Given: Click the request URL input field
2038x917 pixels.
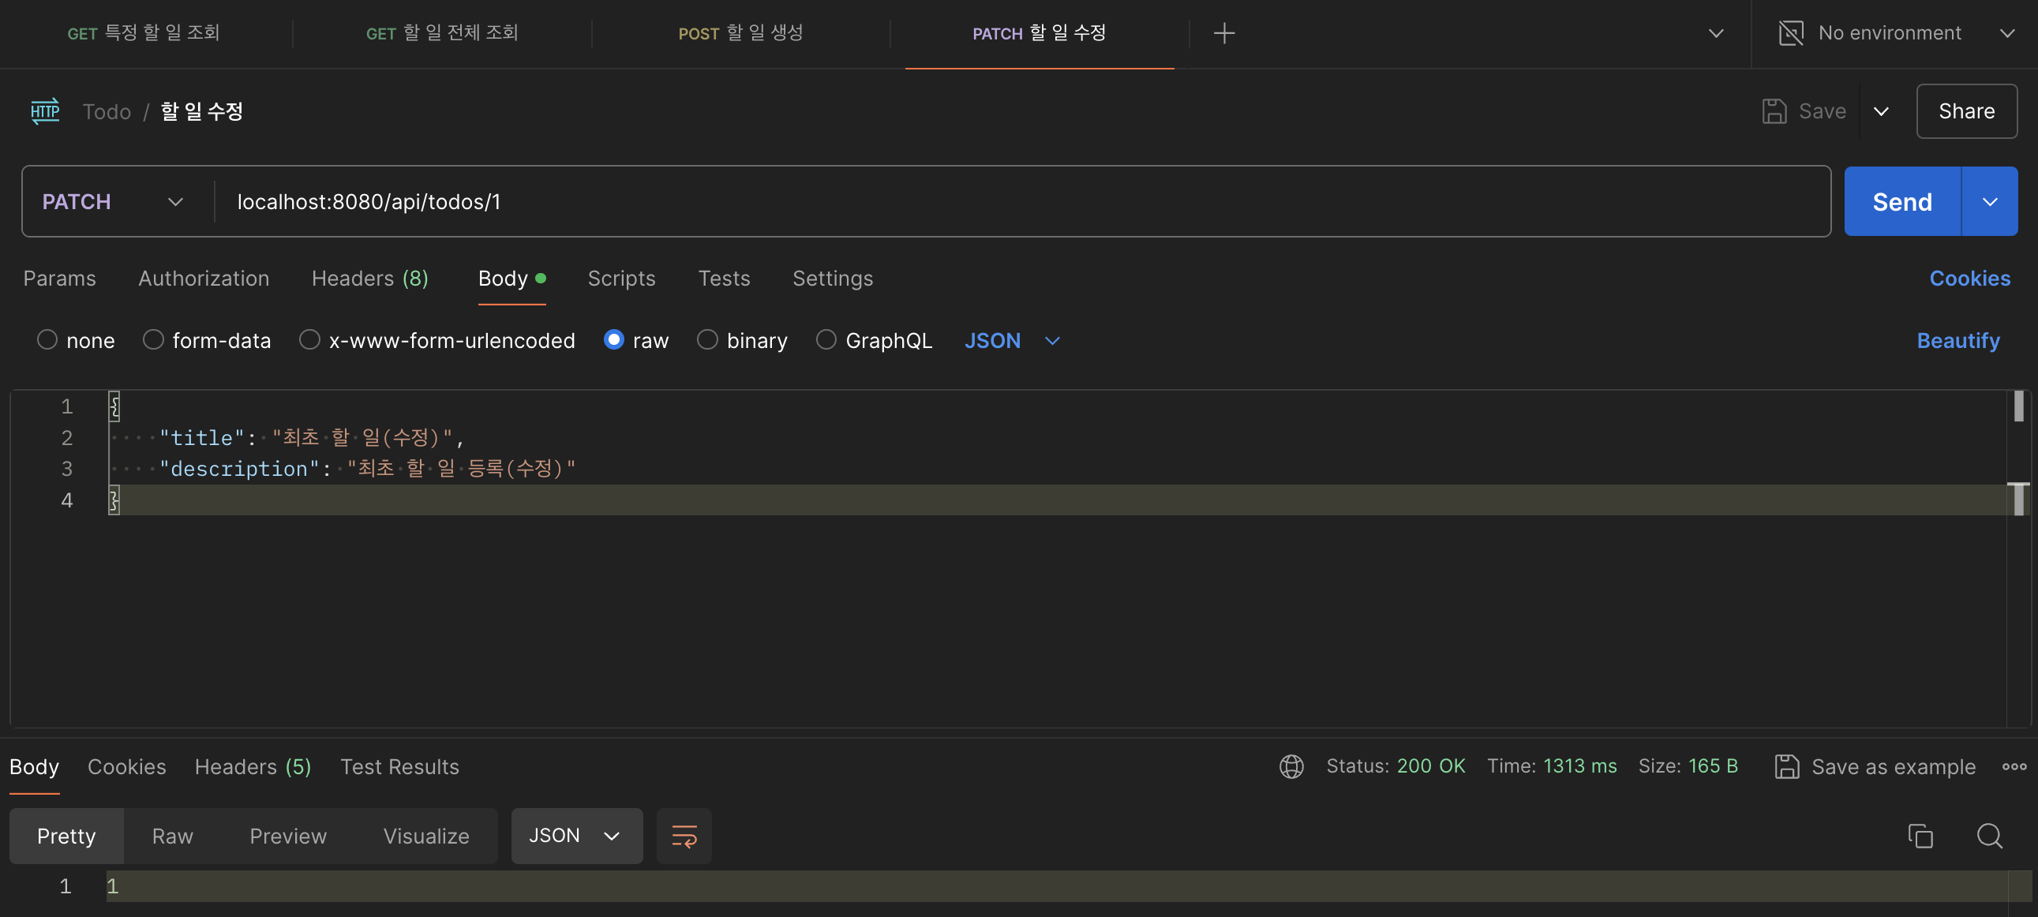Looking at the screenshot, I should coord(1021,202).
